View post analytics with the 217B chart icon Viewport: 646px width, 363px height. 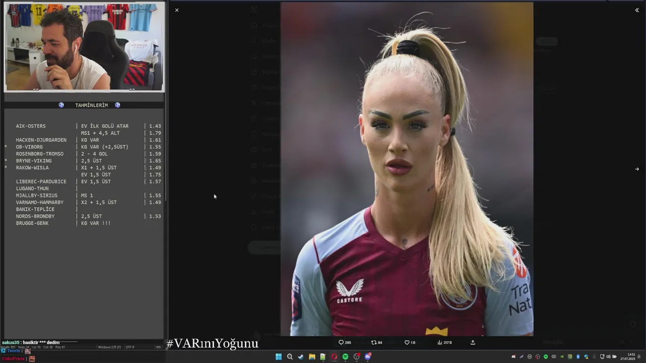(x=444, y=342)
